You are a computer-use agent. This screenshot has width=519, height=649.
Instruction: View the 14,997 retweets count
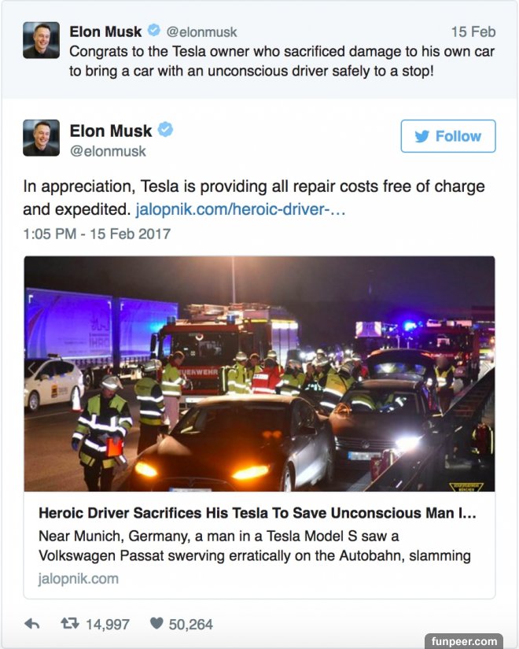(107, 624)
